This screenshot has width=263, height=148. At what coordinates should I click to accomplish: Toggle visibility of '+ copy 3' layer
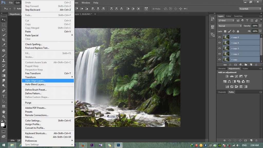pyautogui.click(x=219, y=48)
